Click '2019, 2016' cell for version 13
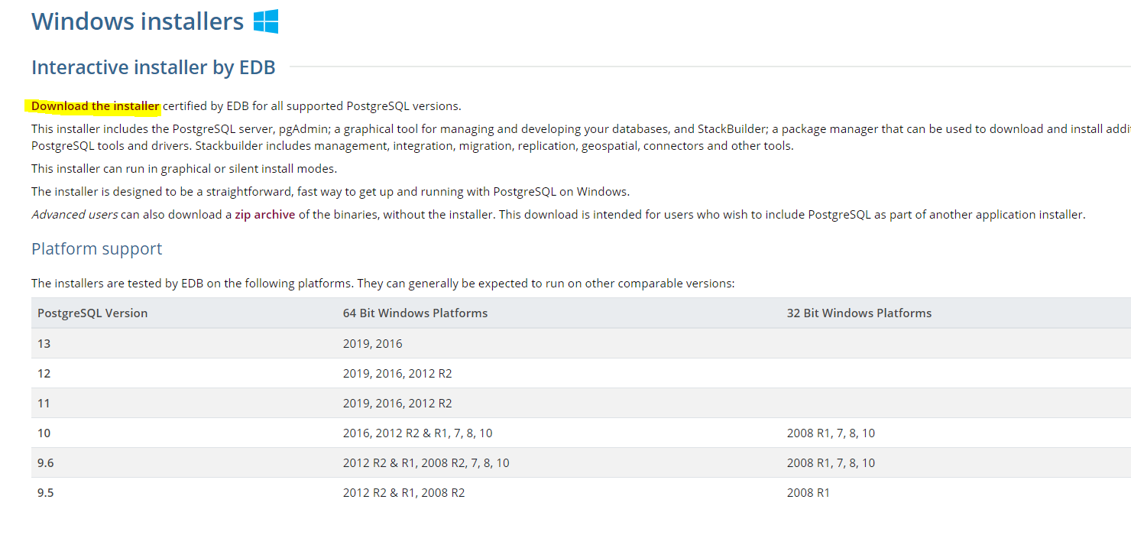Screen dimensions: 1131x545 pos(372,343)
